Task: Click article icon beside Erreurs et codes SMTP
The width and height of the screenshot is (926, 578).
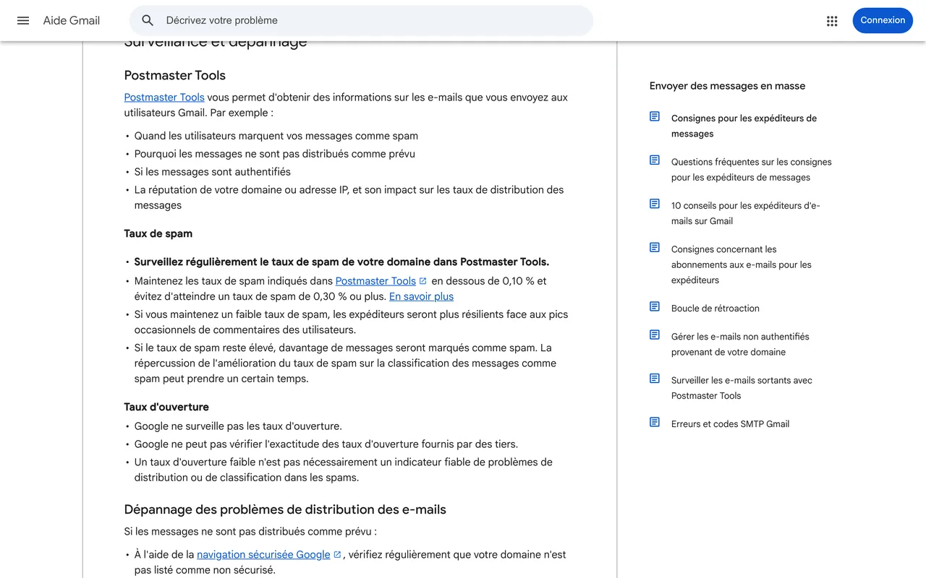Action: [655, 423]
